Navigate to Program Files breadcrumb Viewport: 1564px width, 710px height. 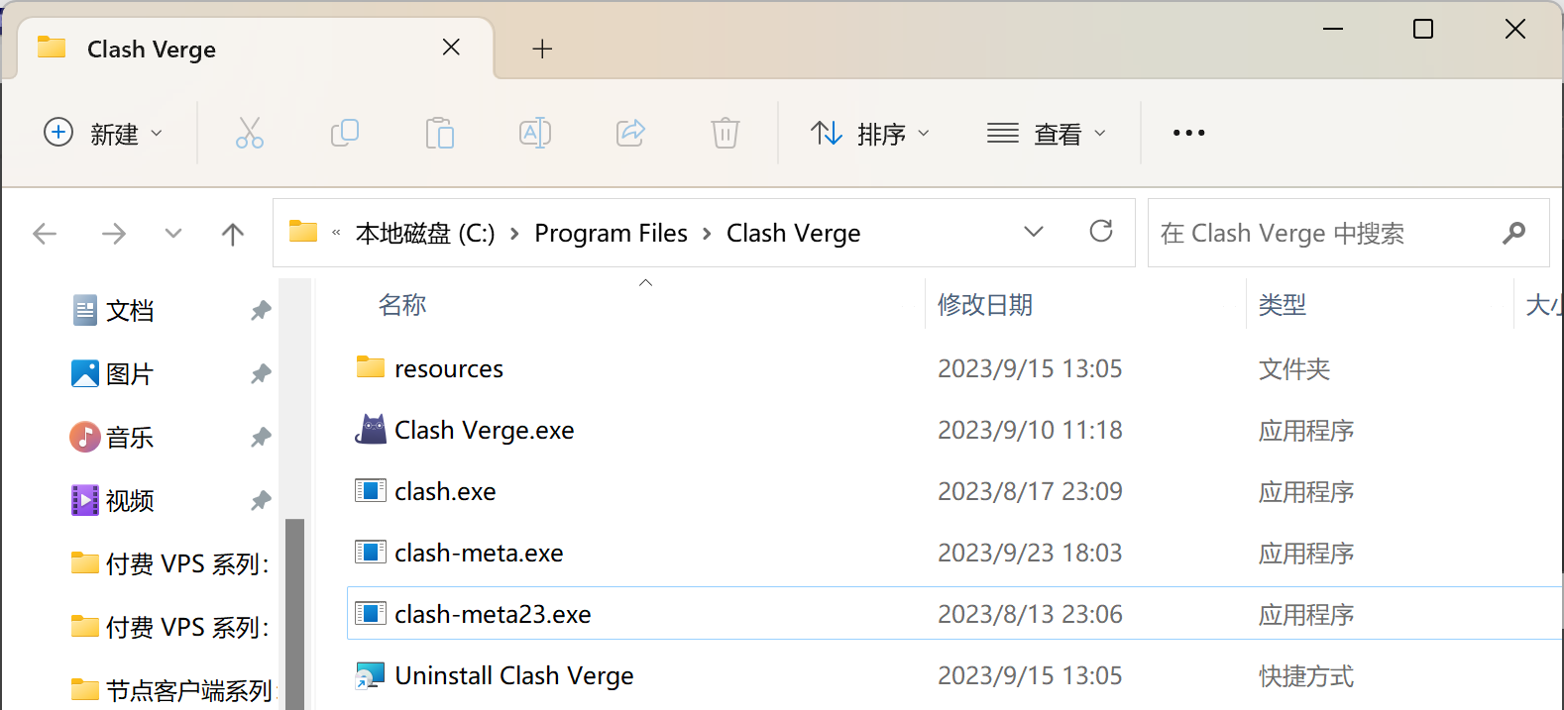[611, 233]
